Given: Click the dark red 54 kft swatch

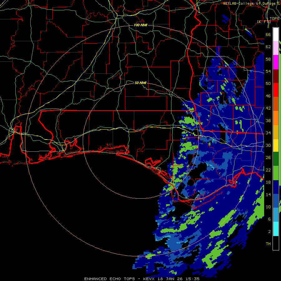Looking at the screenshot, I should click(x=276, y=76).
